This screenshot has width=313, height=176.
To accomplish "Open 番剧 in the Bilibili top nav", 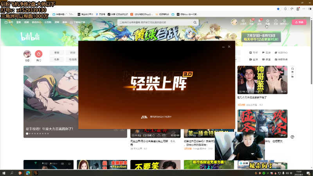I will point(18,22).
